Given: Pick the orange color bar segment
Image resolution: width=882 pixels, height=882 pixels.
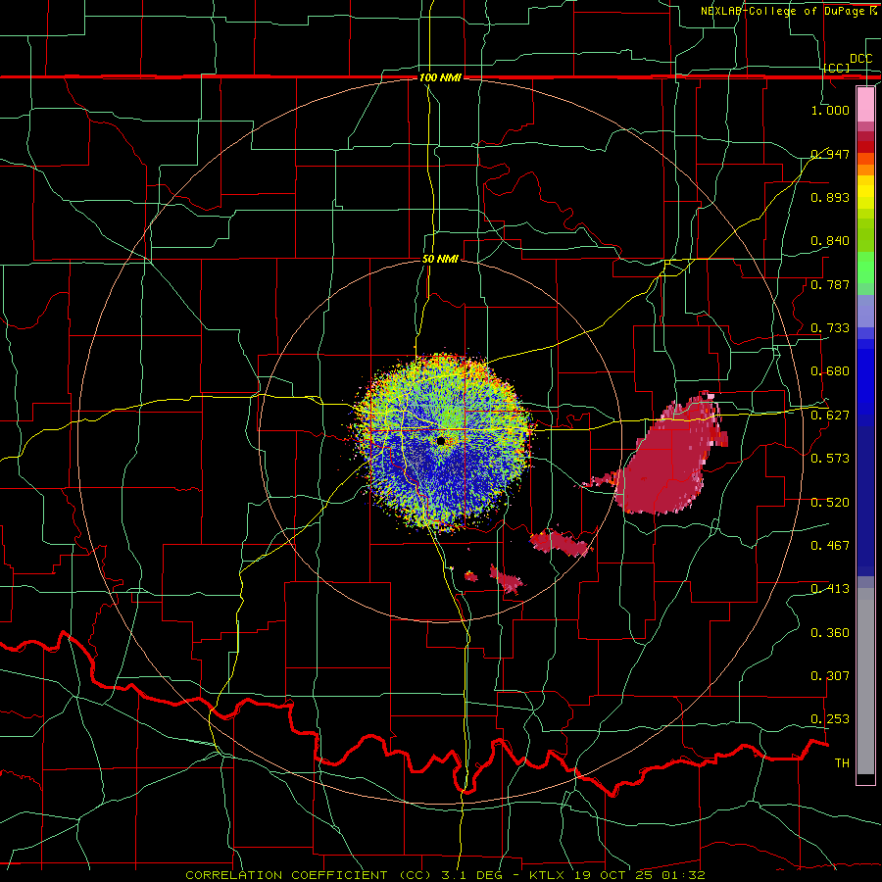Looking at the screenshot, I should [x=865, y=170].
